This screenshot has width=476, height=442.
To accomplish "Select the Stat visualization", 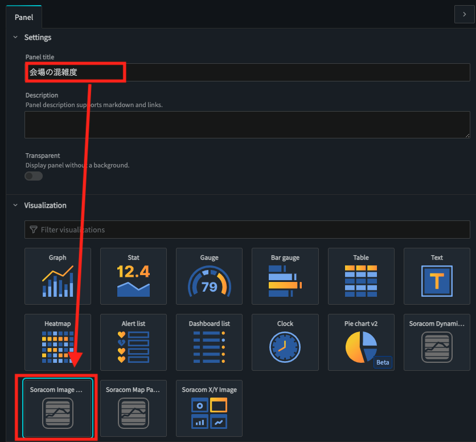I will (x=133, y=276).
